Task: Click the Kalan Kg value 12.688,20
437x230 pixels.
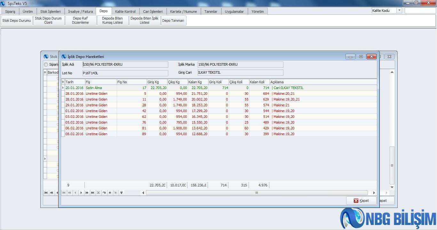Action: [199, 134]
